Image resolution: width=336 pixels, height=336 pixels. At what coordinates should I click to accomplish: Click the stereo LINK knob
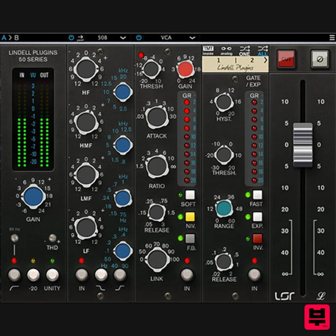coord(157,260)
